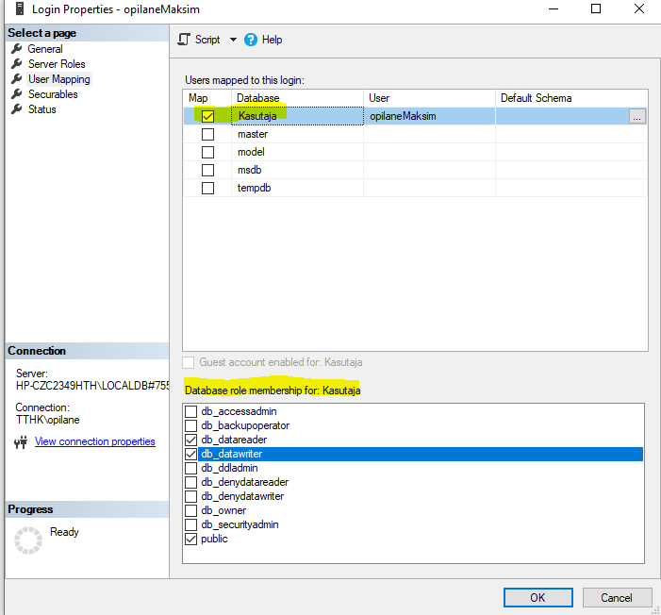Open the Server Roles page
The width and height of the screenshot is (661, 615).
coord(57,64)
